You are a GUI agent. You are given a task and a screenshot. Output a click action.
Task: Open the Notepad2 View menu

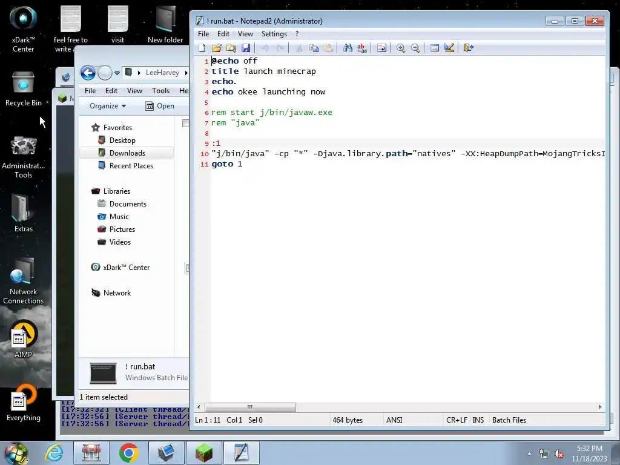click(x=245, y=34)
